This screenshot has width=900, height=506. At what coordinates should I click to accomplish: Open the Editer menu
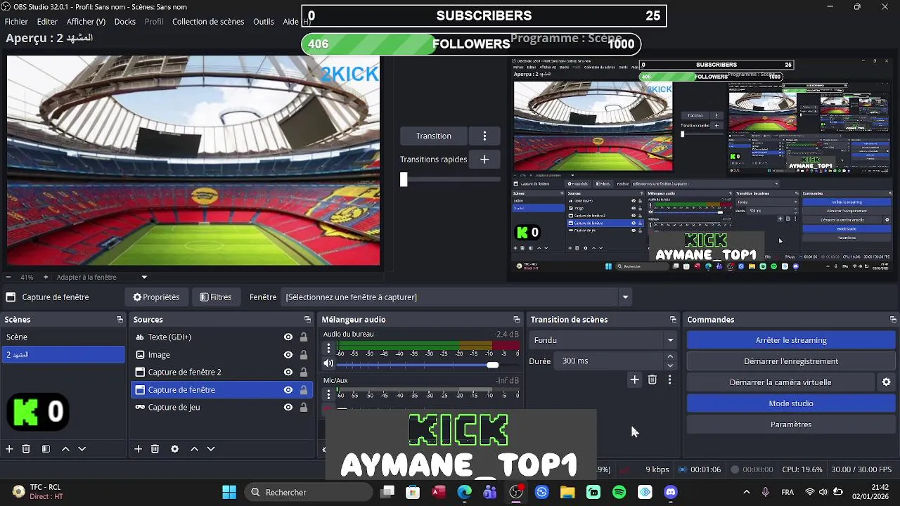(x=47, y=22)
